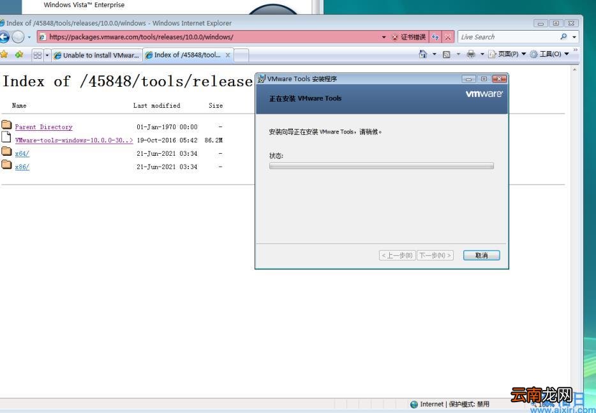Click the Print icon in the toolbar
596x413 pixels.
(x=470, y=54)
